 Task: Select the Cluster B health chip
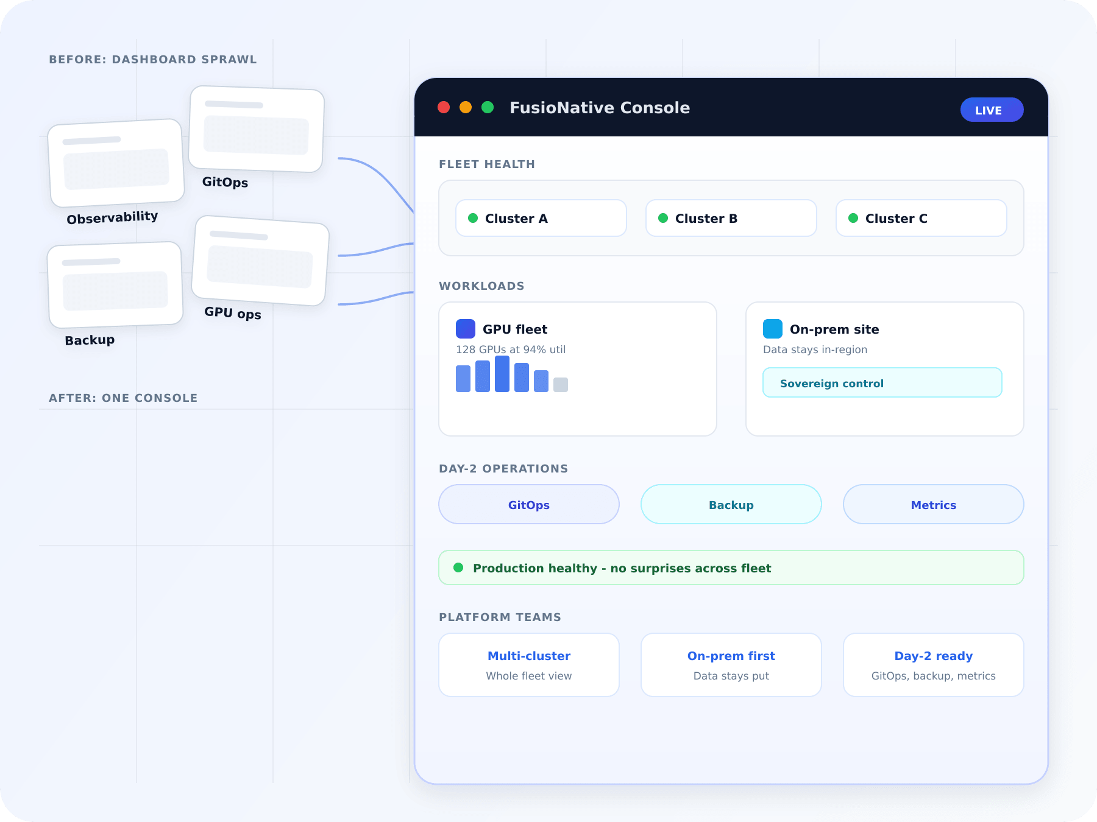point(731,218)
